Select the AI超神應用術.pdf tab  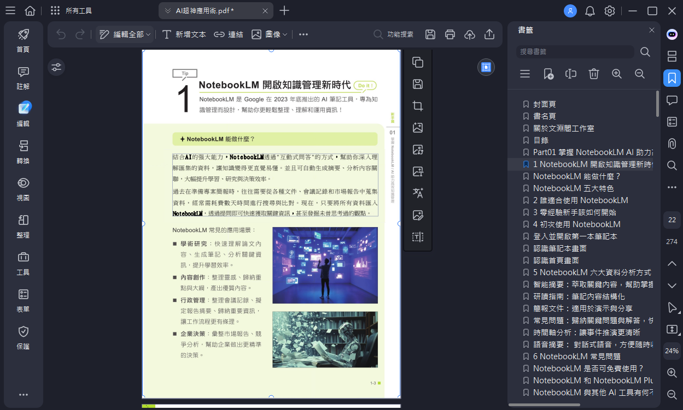(x=216, y=11)
